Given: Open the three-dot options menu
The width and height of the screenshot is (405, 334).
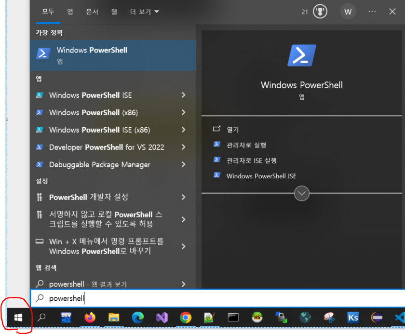Looking at the screenshot, I should pos(372,12).
